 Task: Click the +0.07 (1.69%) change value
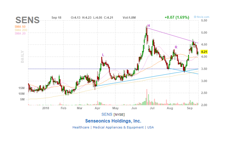[x=177, y=18]
